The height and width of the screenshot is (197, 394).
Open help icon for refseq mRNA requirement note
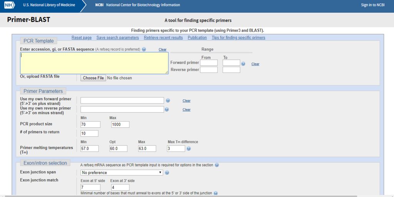click(217, 165)
